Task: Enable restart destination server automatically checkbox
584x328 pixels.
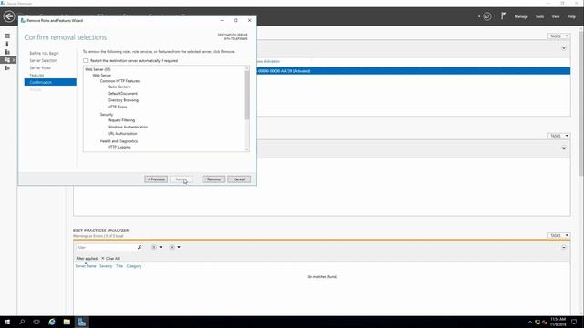Action: (86, 61)
